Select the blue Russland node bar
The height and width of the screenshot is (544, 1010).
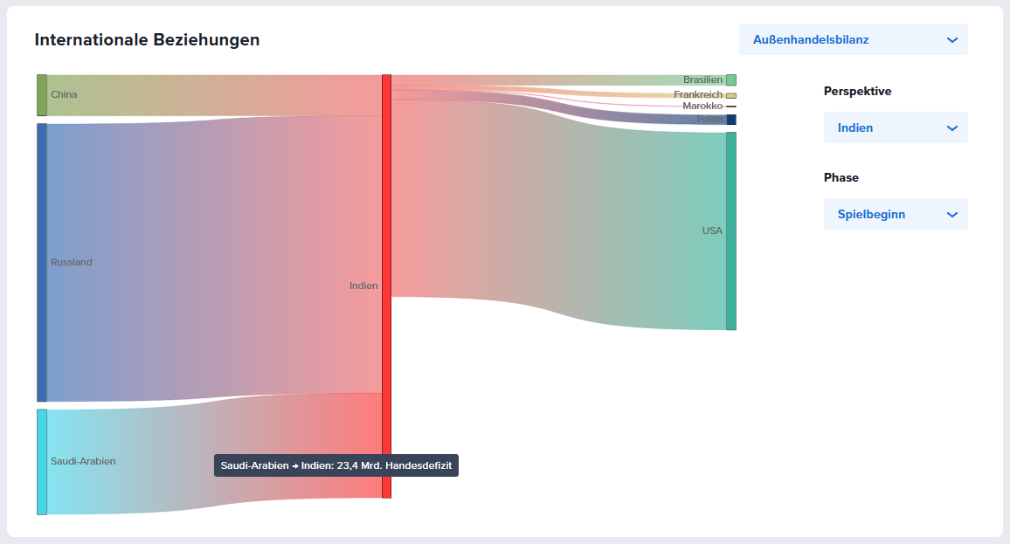pos(41,262)
